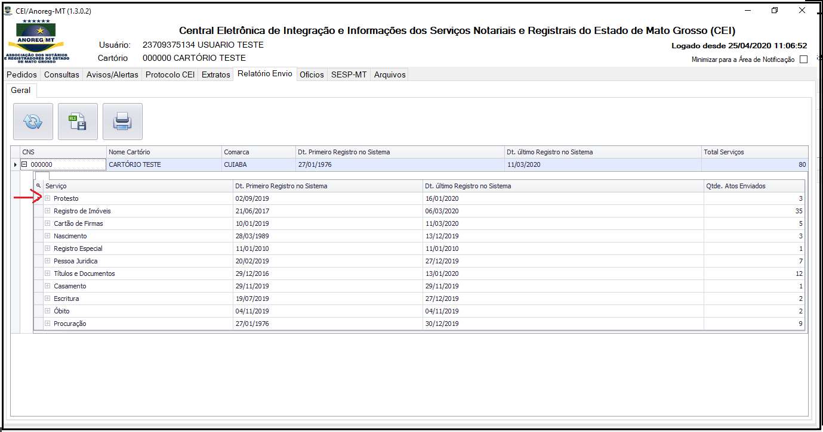Click the Pessoa Jurídica date 20/02/2019
Viewport: 823px width, 432px height.
(252, 261)
